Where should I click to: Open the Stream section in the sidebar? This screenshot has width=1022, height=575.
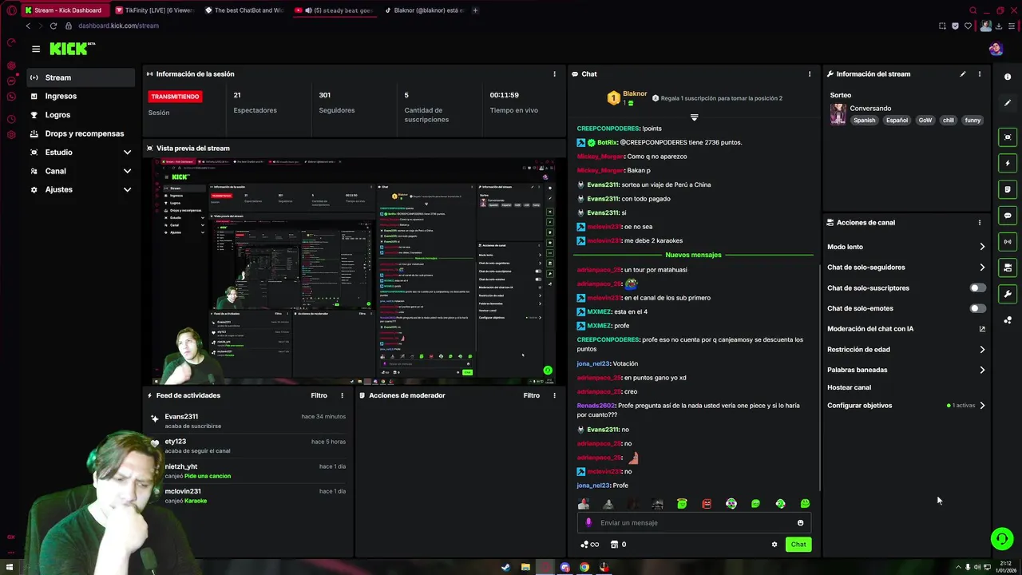click(x=80, y=77)
